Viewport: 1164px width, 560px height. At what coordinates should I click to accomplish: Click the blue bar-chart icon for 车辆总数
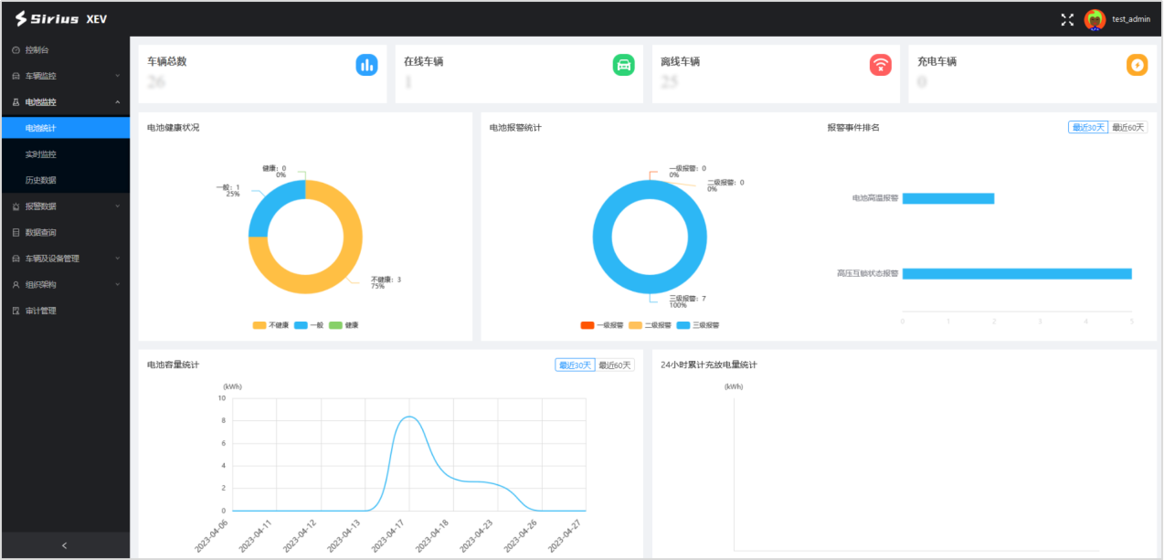point(366,65)
